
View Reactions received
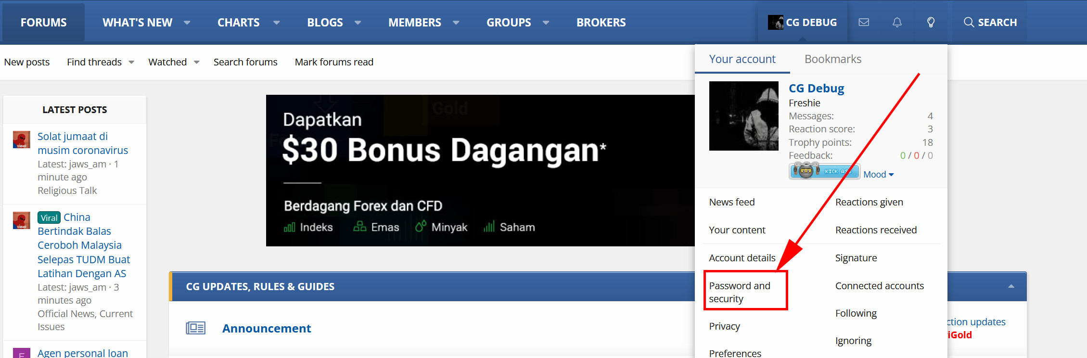click(876, 230)
